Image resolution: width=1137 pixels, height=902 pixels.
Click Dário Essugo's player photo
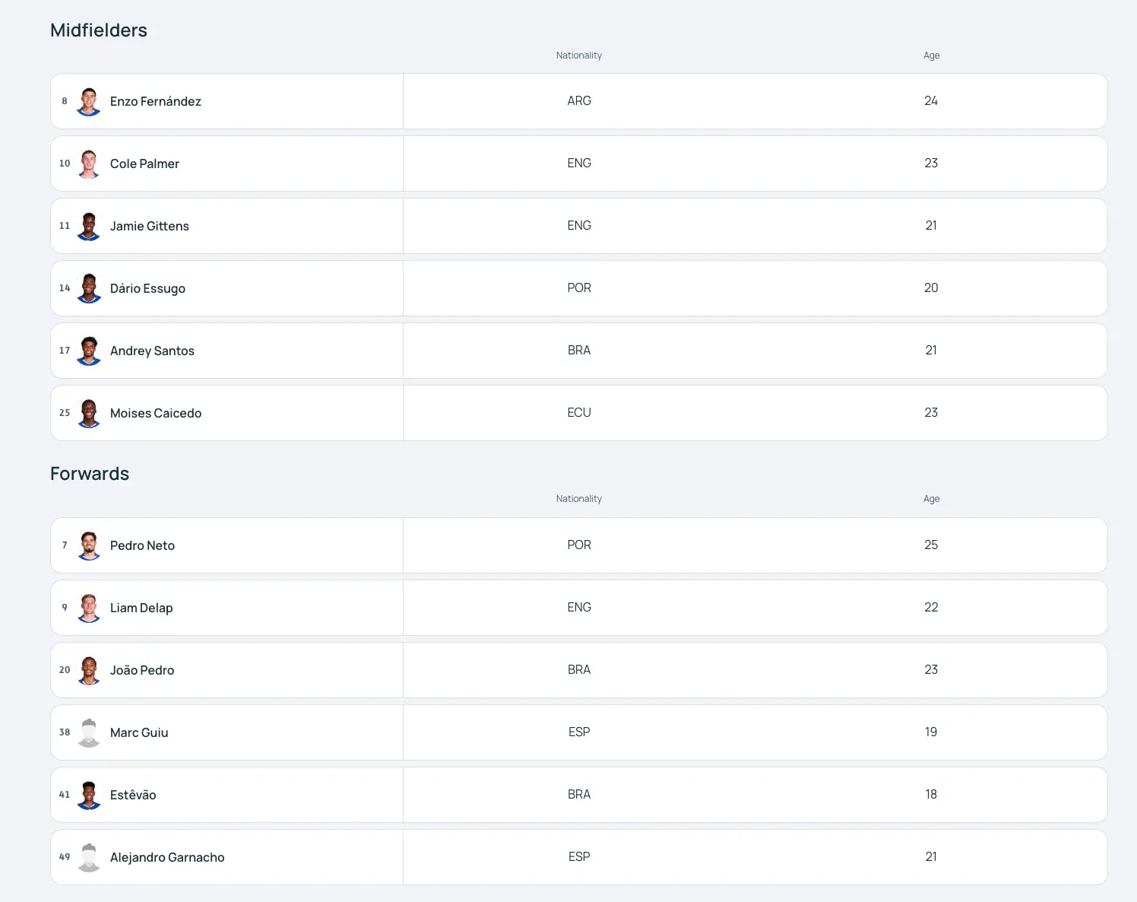[x=89, y=288]
